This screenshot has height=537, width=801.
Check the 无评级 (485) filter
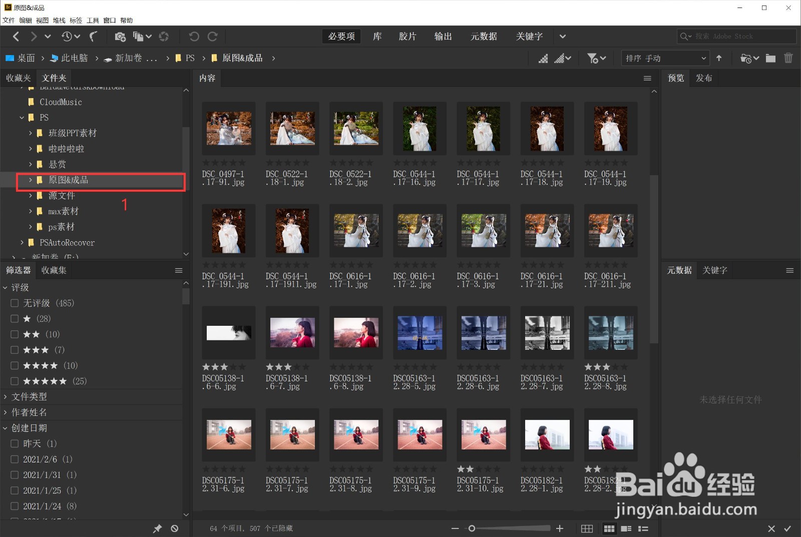click(x=15, y=303)
